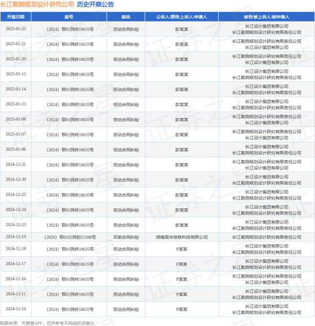Image resolution: width=315 pixels, height=326 pixels.
Task: Click the date cell 2024-12-24
Action: [x=16, y=210]
